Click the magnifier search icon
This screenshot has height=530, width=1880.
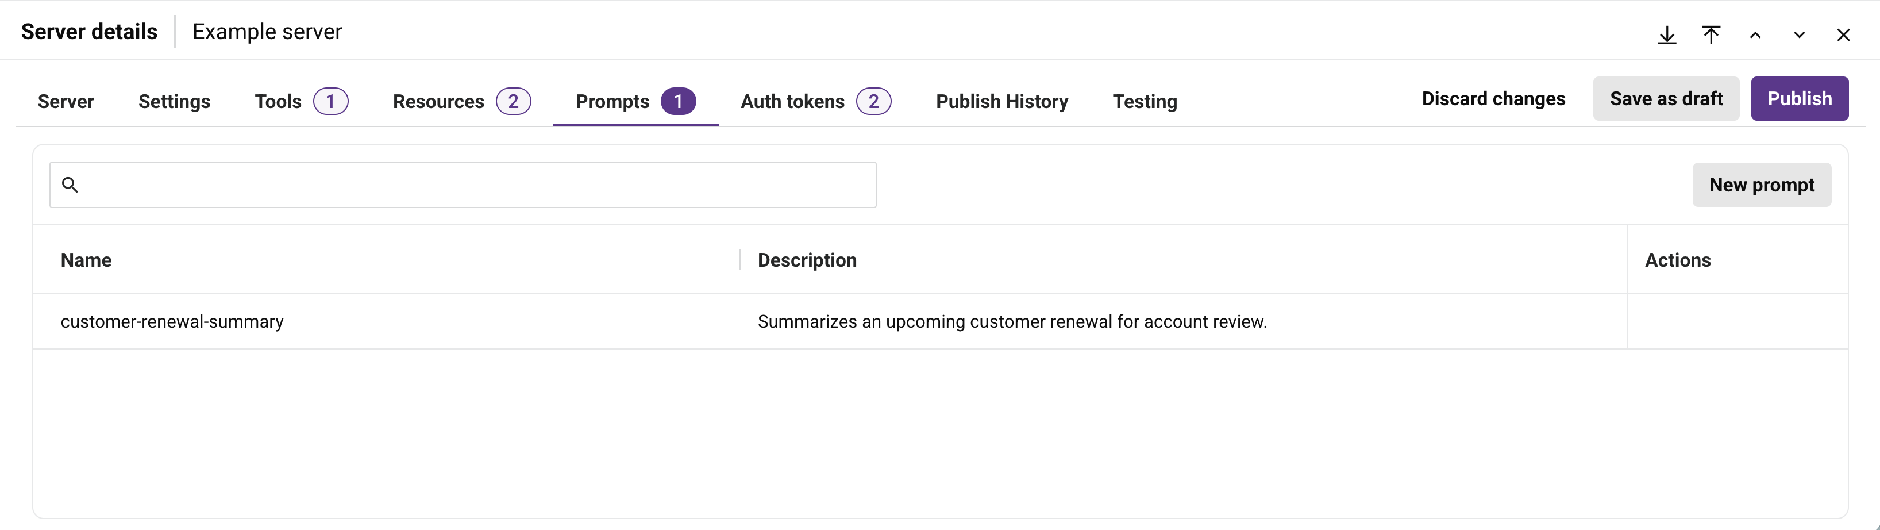point(70,185)
